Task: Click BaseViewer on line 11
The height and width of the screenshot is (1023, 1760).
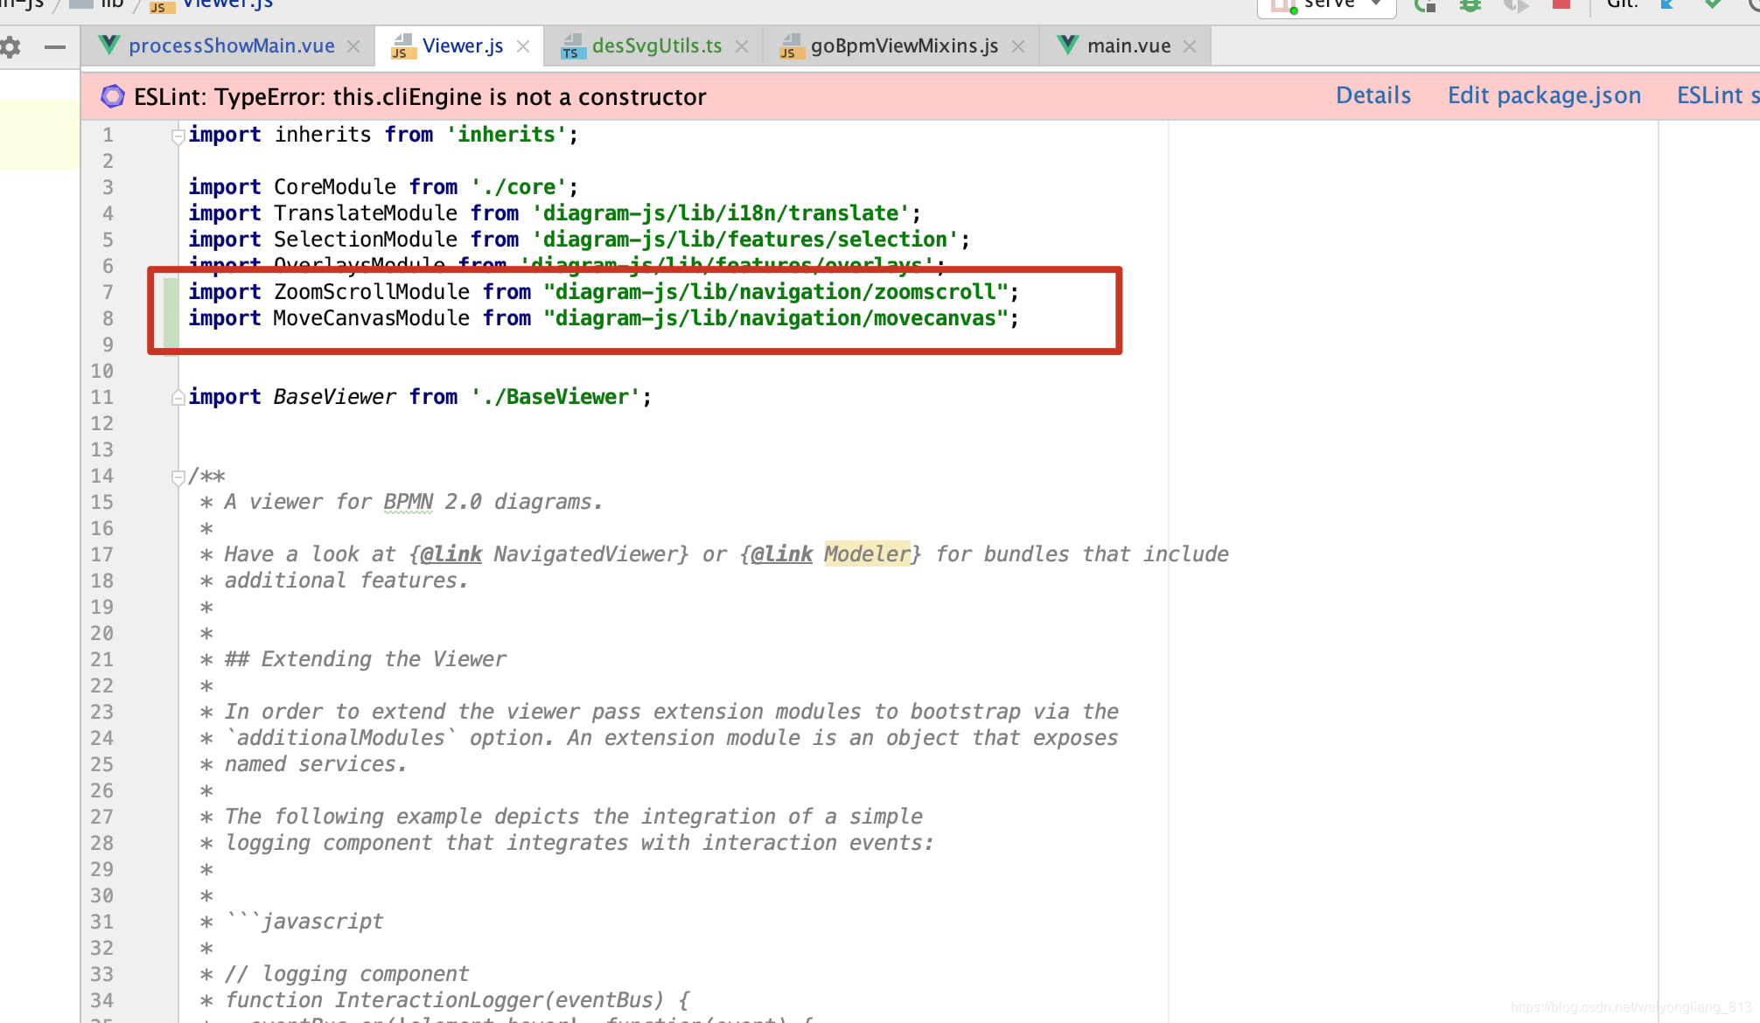Action: pyautogui.click(x=335, y=397)
